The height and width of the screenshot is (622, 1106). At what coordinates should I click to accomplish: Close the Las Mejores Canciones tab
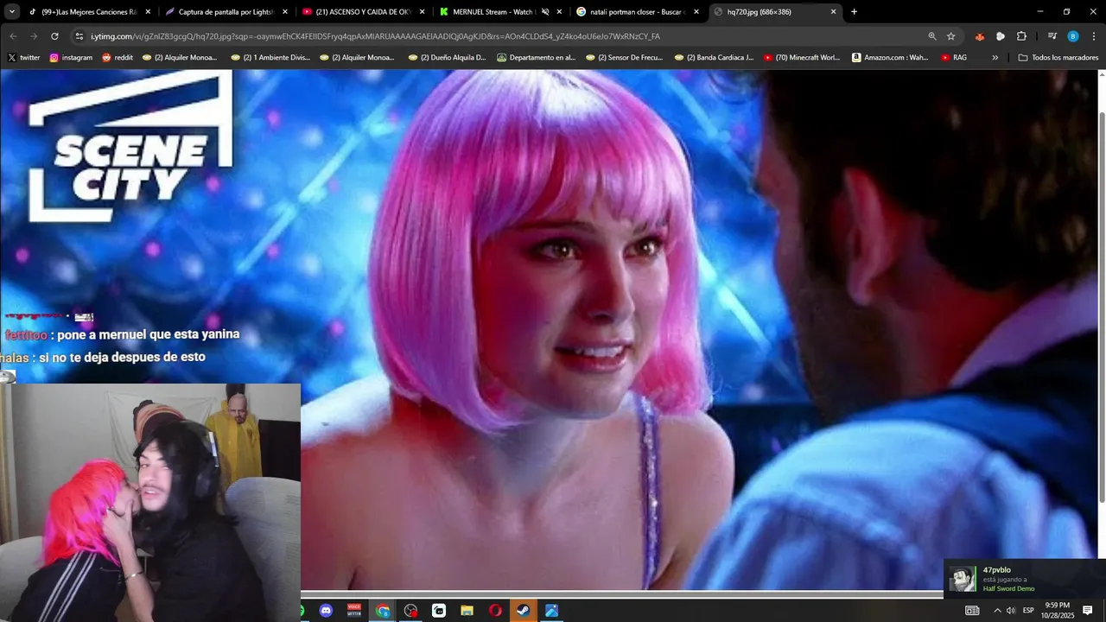point(148,12)
